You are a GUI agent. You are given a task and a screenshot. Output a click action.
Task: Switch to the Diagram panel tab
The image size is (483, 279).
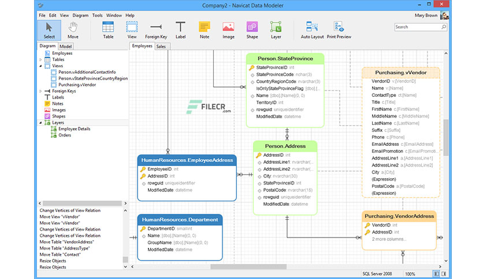point(47,46)
